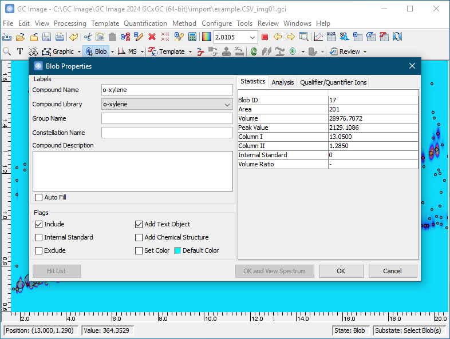Click the 3D view icon
This screenshot has width=450, height=339.
pos(344,37)
